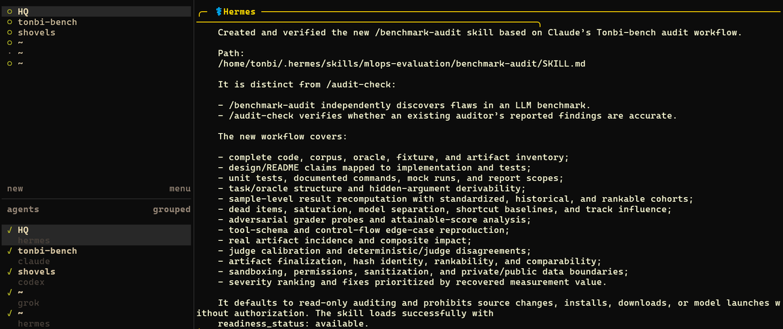Viewport: 783px width, 329px height.
Task: Select the codex agent under shovels
Action: tap(31, 282)
